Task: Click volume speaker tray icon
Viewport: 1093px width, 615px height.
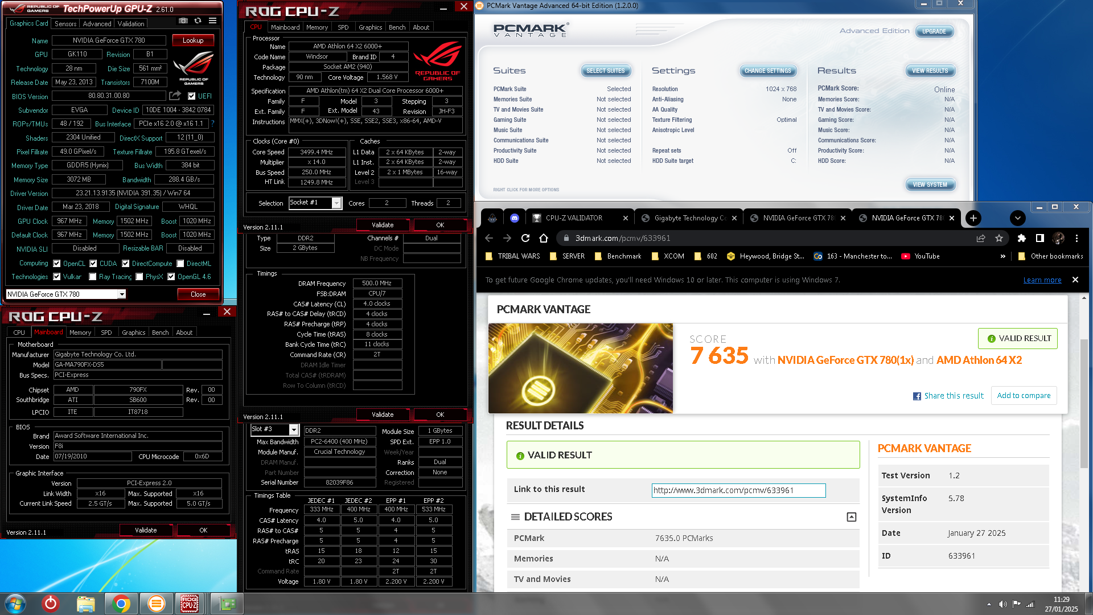Action: point(1002,604)
